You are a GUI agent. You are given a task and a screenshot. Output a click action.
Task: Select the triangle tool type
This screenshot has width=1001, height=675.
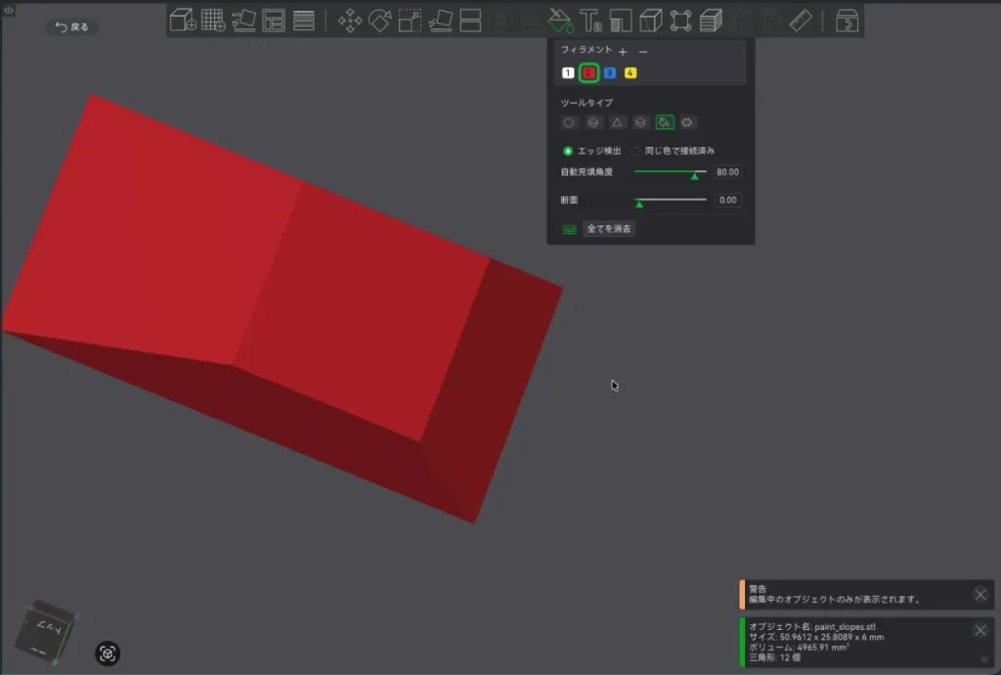click(x=617, y=122)
